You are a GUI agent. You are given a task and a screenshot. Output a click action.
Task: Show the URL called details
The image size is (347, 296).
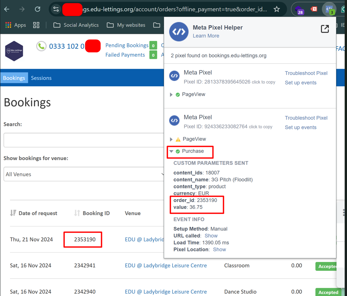point(211,236)
